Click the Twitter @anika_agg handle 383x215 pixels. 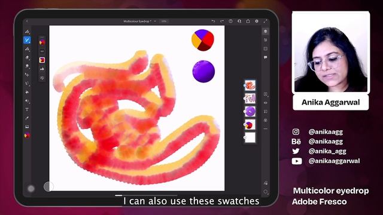tap(327, 151)
